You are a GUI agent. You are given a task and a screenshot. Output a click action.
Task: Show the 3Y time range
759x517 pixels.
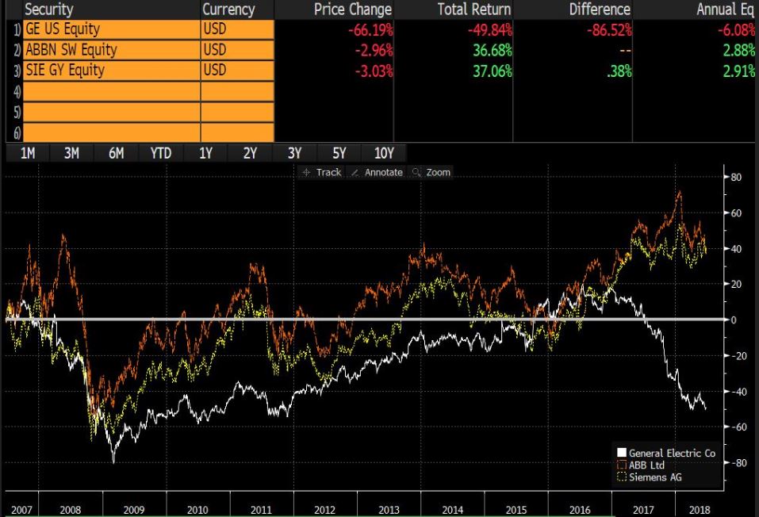pos(294,154)
